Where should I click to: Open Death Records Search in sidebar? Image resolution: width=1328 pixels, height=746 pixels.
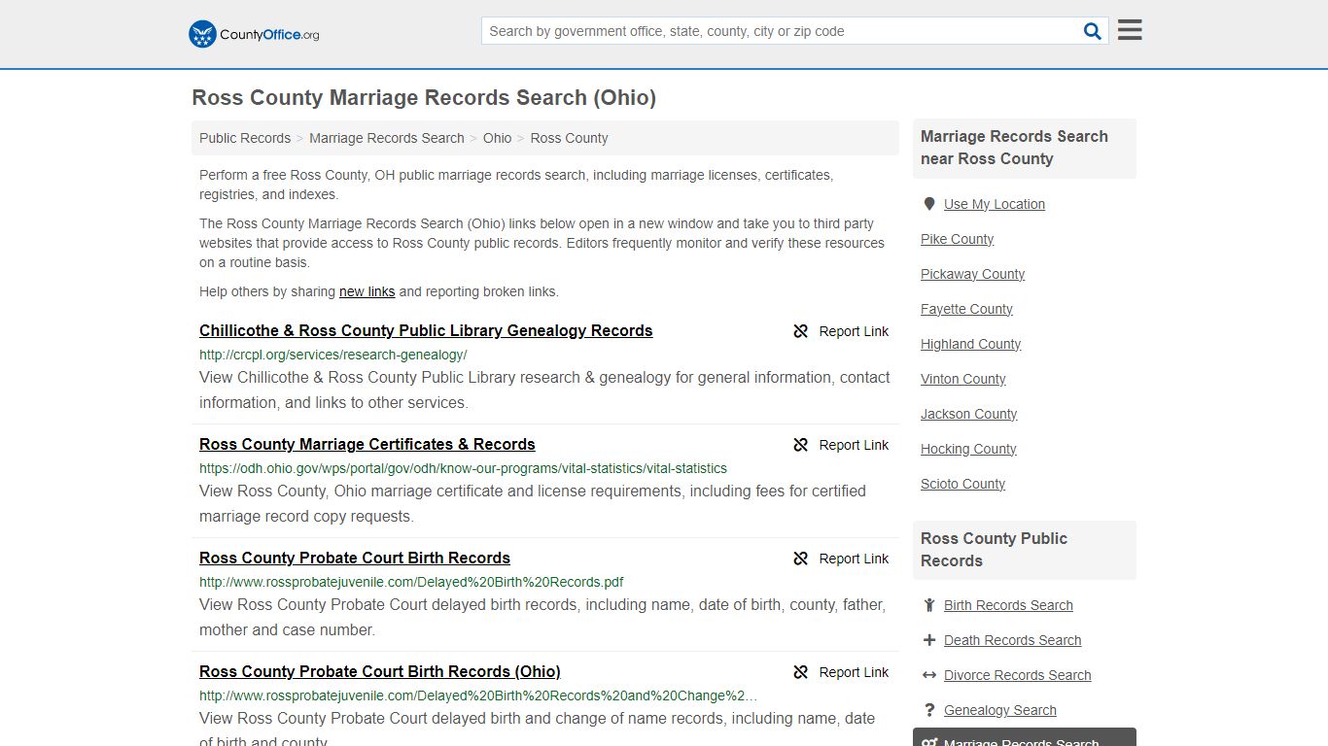[x=1012, y=640]
